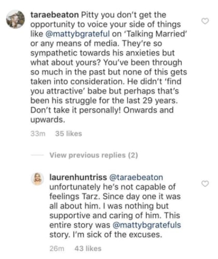Open laurenhuntriss's profile picture

click(x=37, y=179)
